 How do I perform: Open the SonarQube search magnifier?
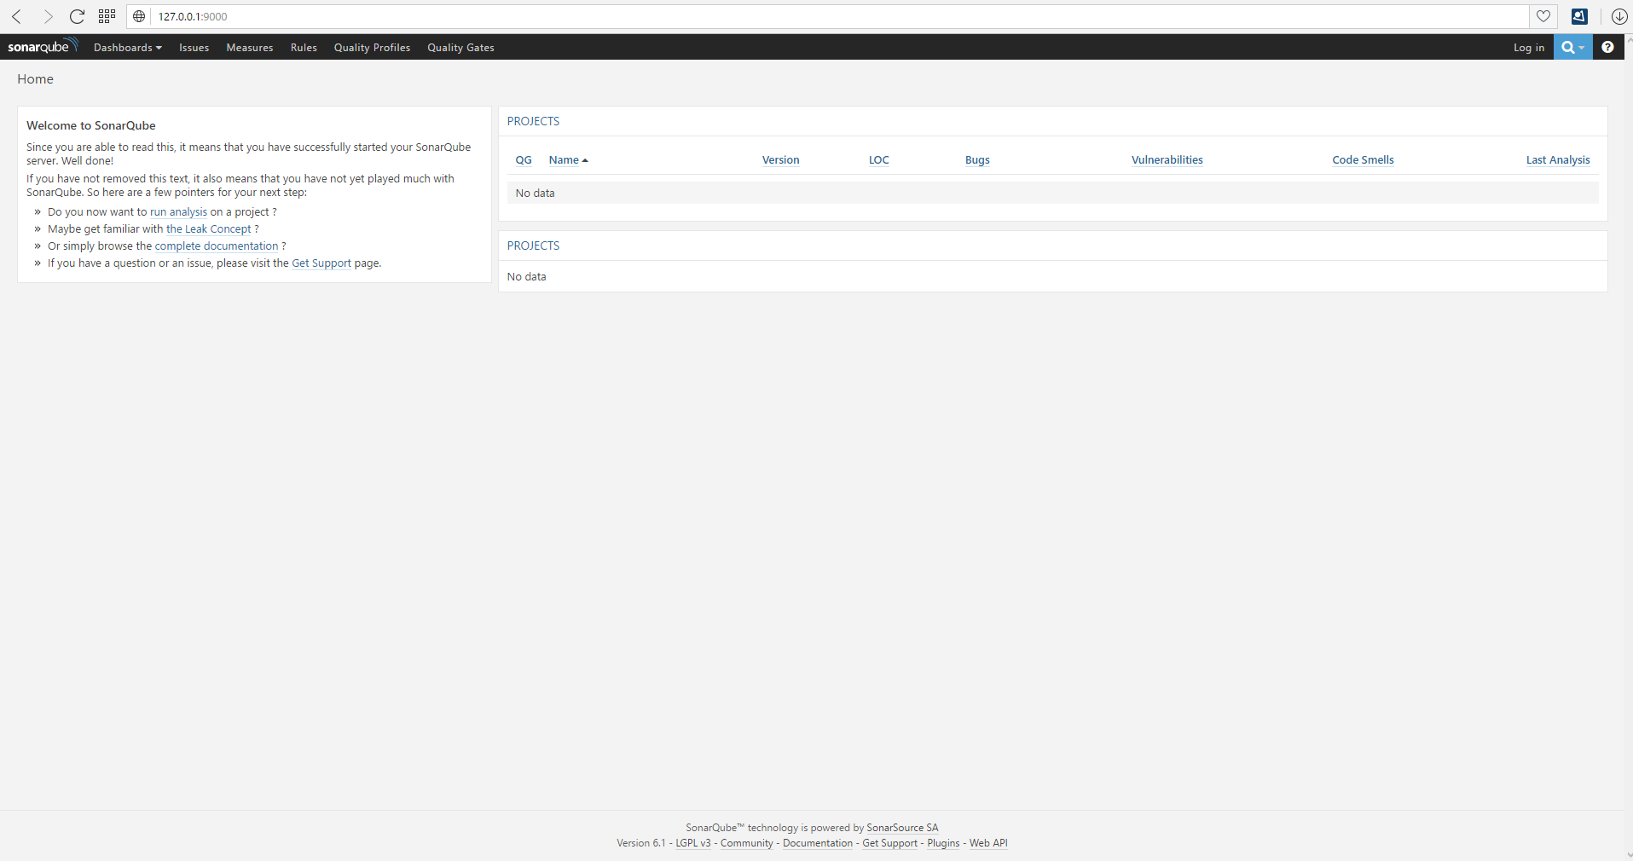tap(1572, 47)
